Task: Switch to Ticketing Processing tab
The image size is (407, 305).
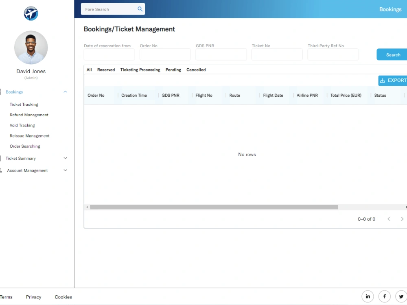Action: pyautogui.click(x=140, y=70)
